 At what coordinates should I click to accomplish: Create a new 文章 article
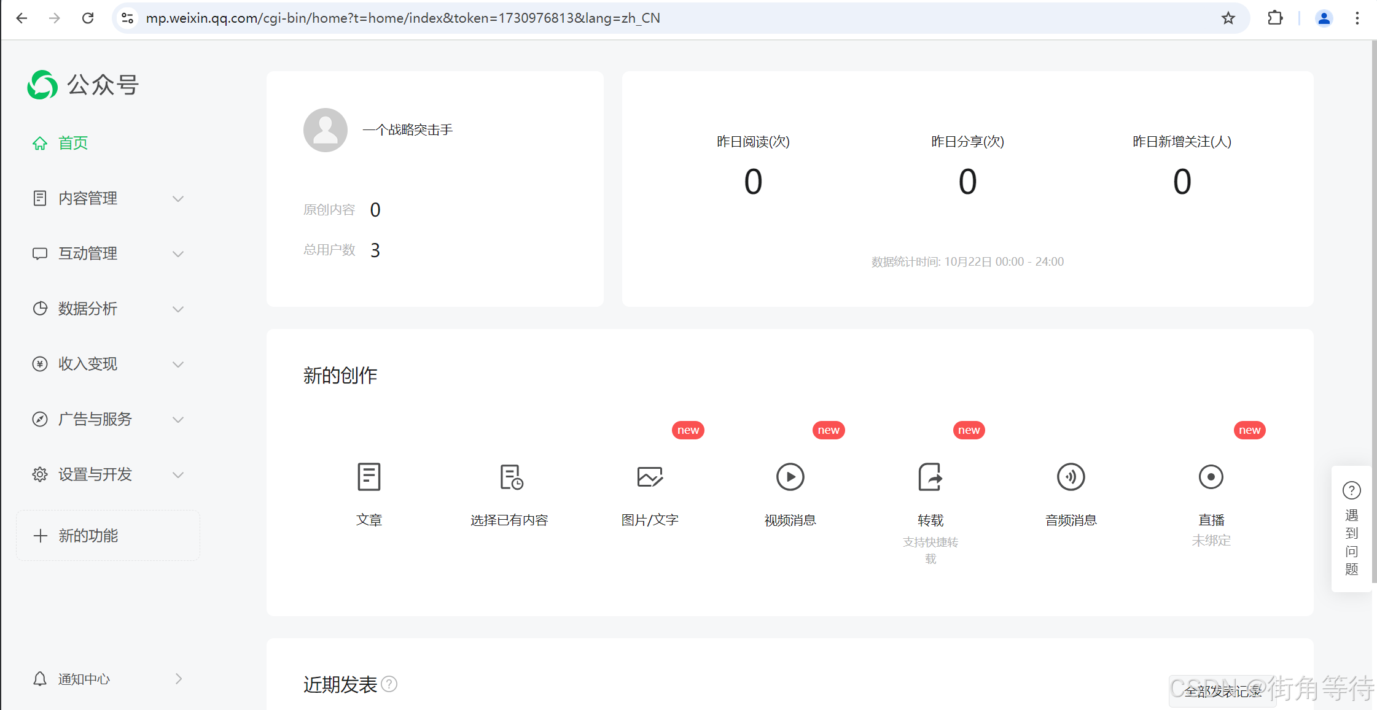pyautogui.click(x=369, y=477)
